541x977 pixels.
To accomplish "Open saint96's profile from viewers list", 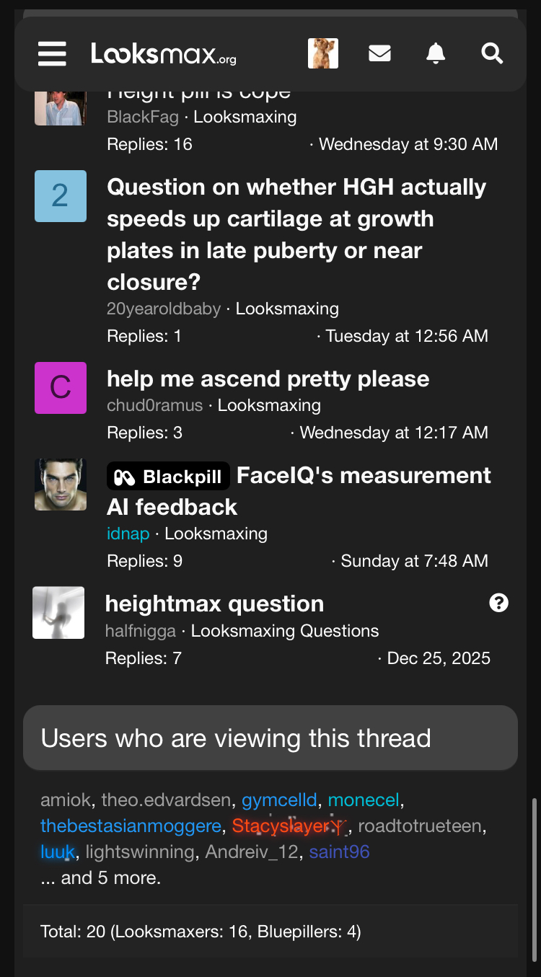I will [339, 852].
